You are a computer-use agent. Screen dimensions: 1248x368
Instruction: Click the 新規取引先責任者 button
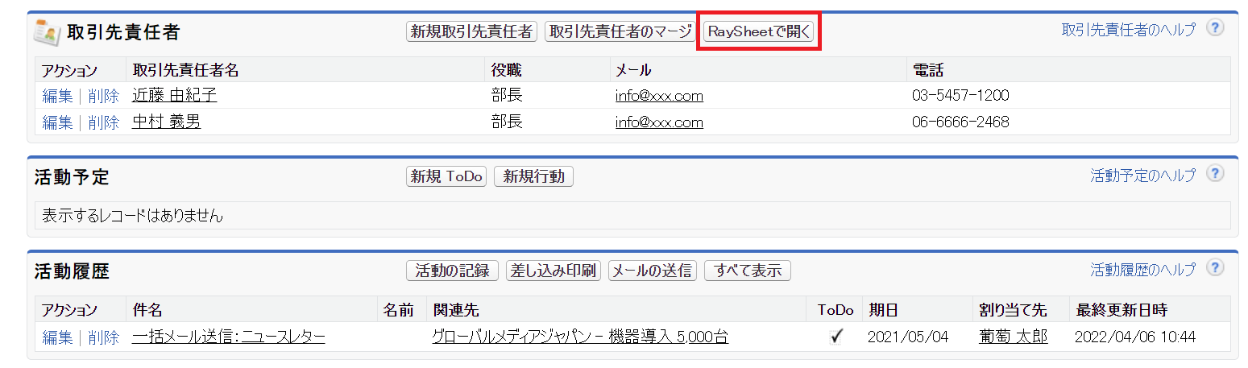click(x=471, y=31)
